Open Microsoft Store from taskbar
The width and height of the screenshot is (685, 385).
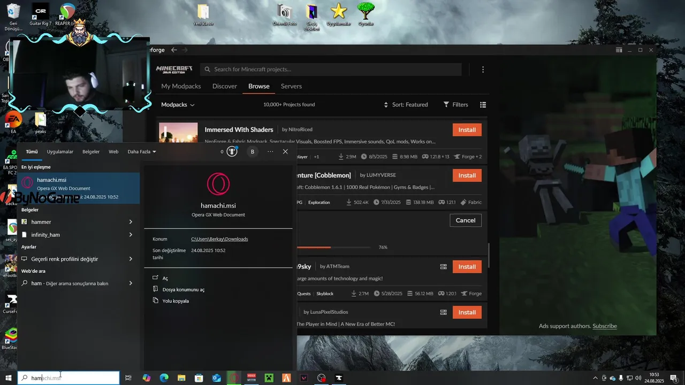coord(199,378)
